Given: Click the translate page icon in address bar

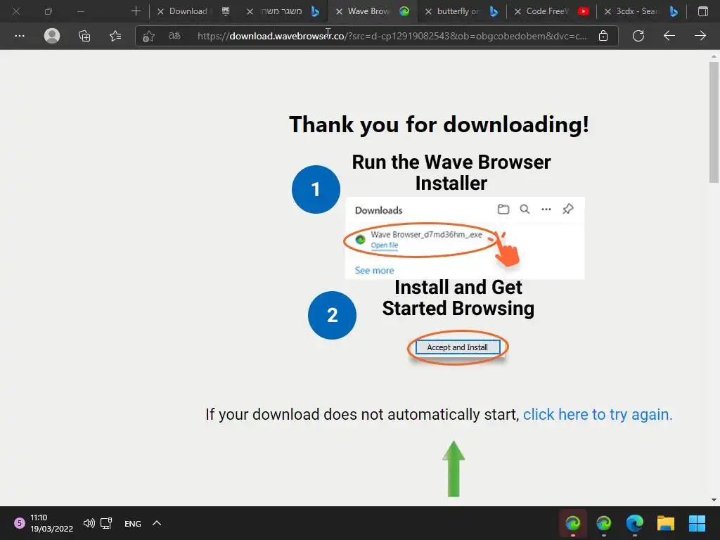Looking at the screenshot, I should [174, 36].
